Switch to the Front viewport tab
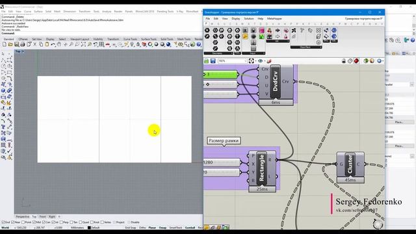 [42, 216]
